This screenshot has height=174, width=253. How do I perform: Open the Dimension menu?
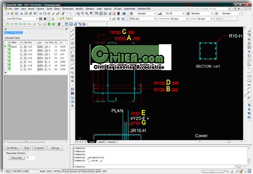[x=68, y=9]
